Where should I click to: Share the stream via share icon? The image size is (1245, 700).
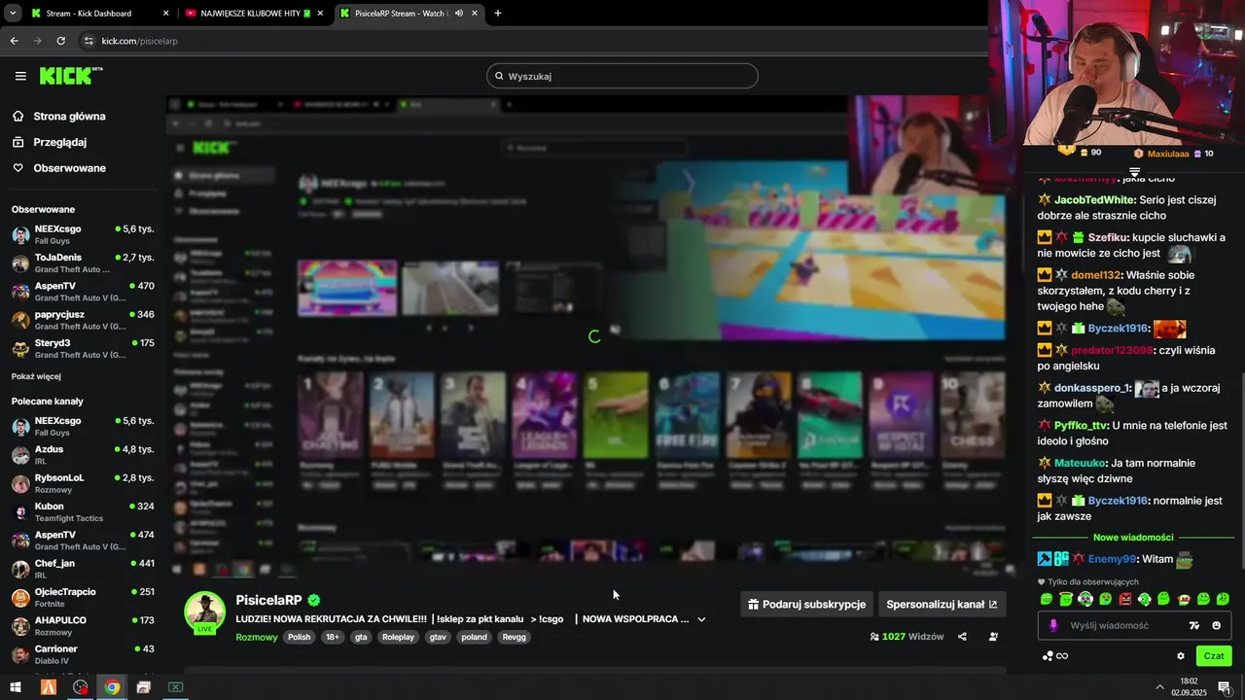click(962, 637)
